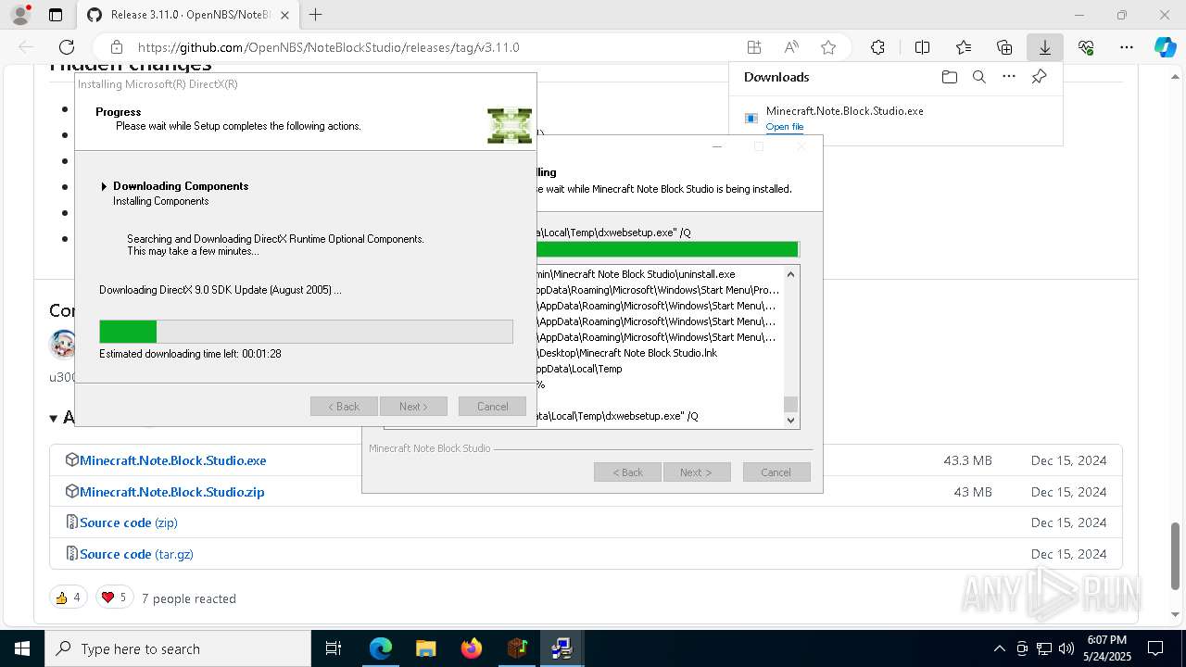Viewport: 1186px width, 667px height.
Task: Click the DirectX download progress bar
Action: click(x=306, y=332)
